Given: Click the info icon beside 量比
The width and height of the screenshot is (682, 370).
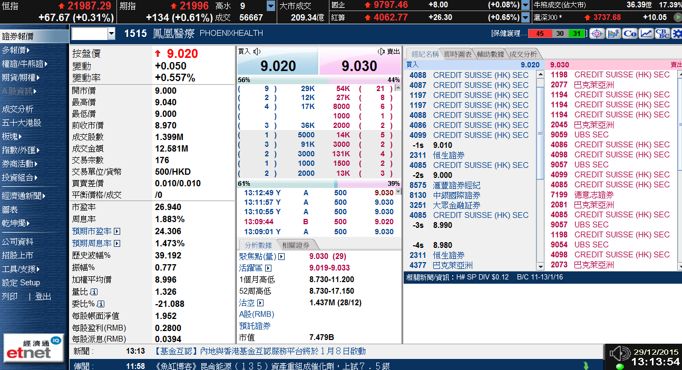Looking at the screenshot, I should pos(94,292).
